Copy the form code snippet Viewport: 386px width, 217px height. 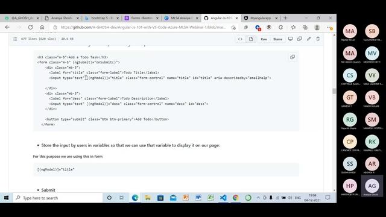[x=293, y=57]
